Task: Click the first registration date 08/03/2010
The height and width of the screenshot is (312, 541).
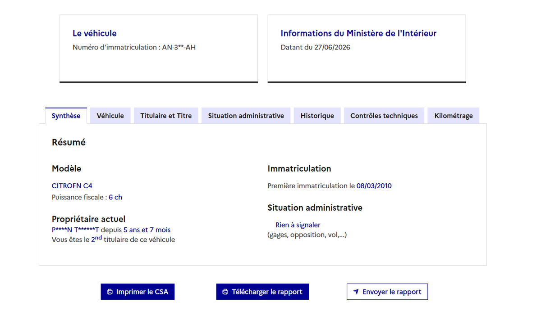Action: [374, 185]
